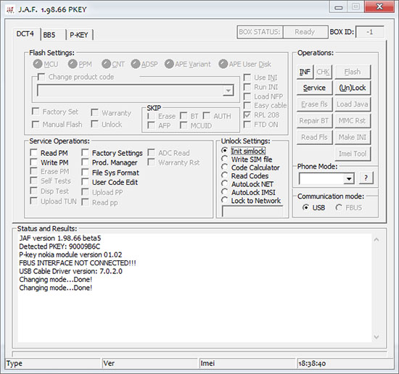Viewport: 399px width, 374px height.
Task: Click 'FBUS INTERFACE NOT CONNECTED!!!' log line
Action: pyautogui.click(x=78, y=263)
